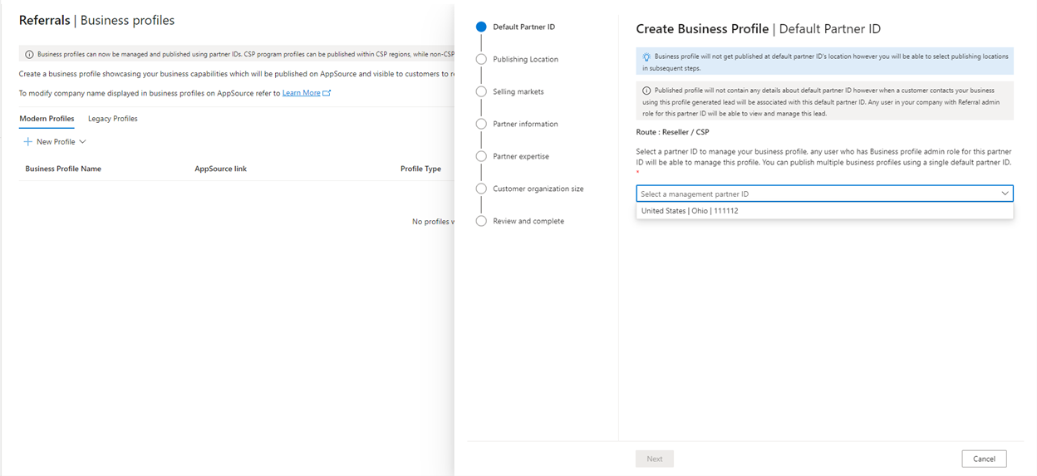Select the Publishing Location step circle
The image size is (1037, 476).
(x=481, y=59)
